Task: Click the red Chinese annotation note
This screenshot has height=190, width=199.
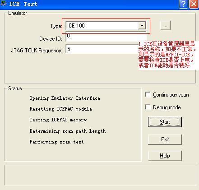Action: click(x=167, y=55)
